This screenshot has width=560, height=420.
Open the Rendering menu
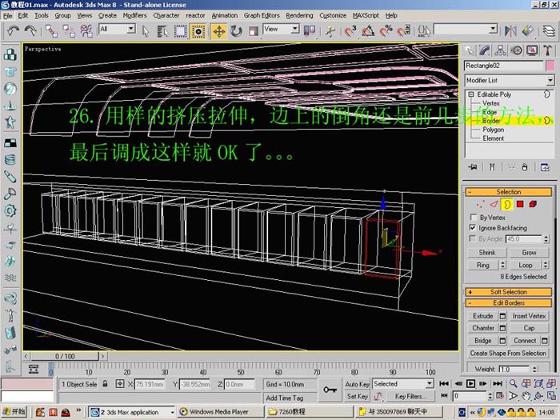299,15
